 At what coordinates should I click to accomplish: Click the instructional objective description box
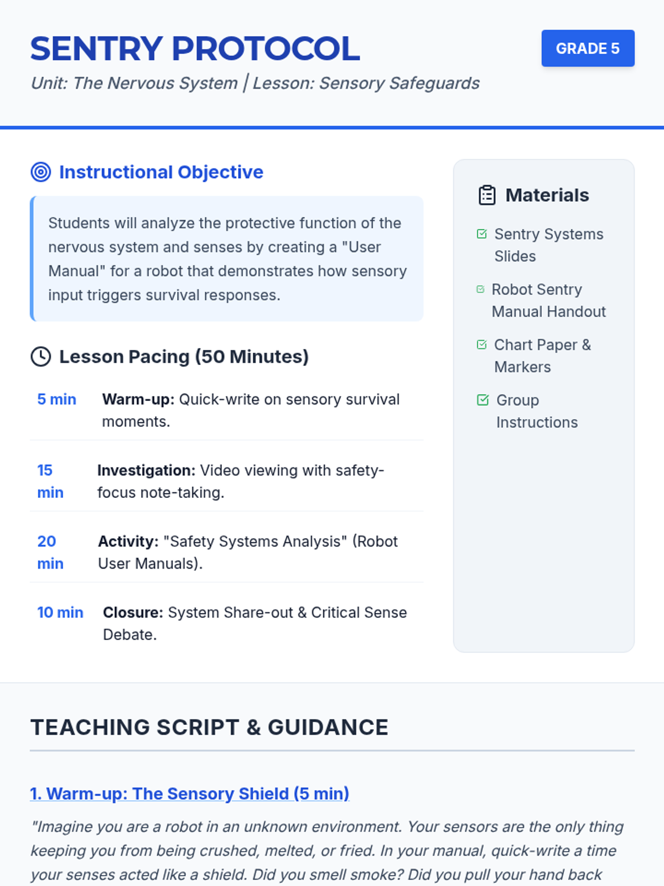(x=227, y=259)
